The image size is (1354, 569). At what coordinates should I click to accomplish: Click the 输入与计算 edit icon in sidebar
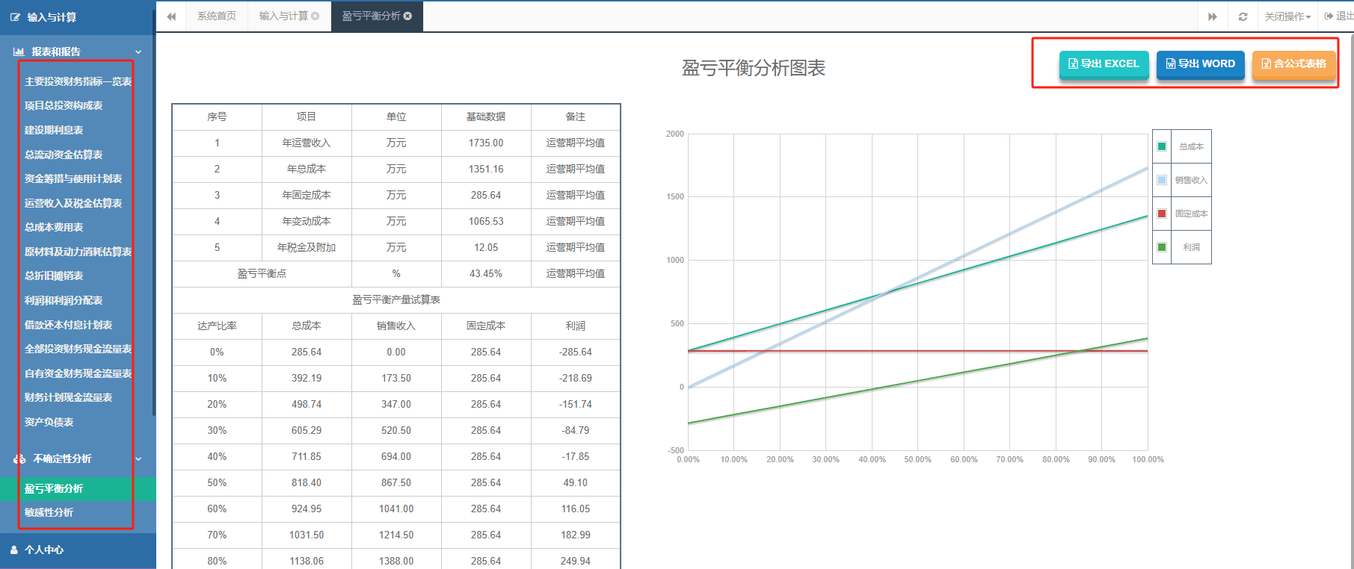pos(16,17)
